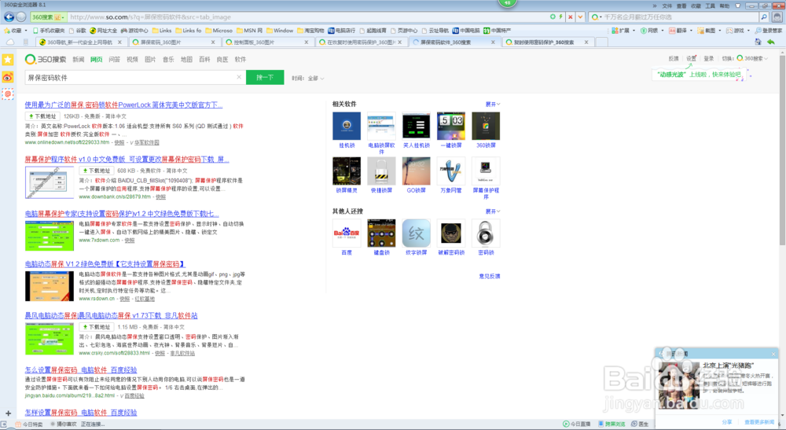The height and width of the screenshot is (430, 786).
Task: Open the 一键锁屏 thumbnail
Action: [451, 126]
